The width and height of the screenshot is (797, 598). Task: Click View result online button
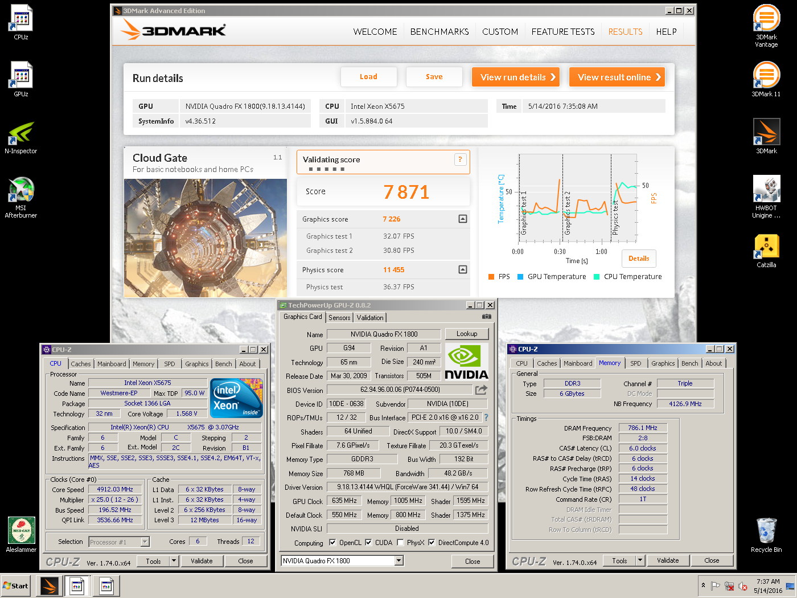[x=617, y=77]
